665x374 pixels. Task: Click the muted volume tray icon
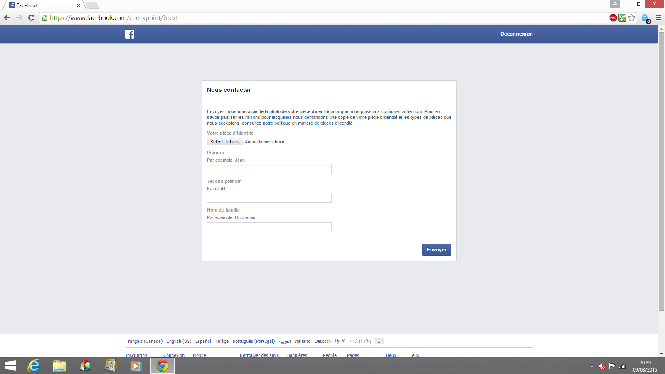602,366
